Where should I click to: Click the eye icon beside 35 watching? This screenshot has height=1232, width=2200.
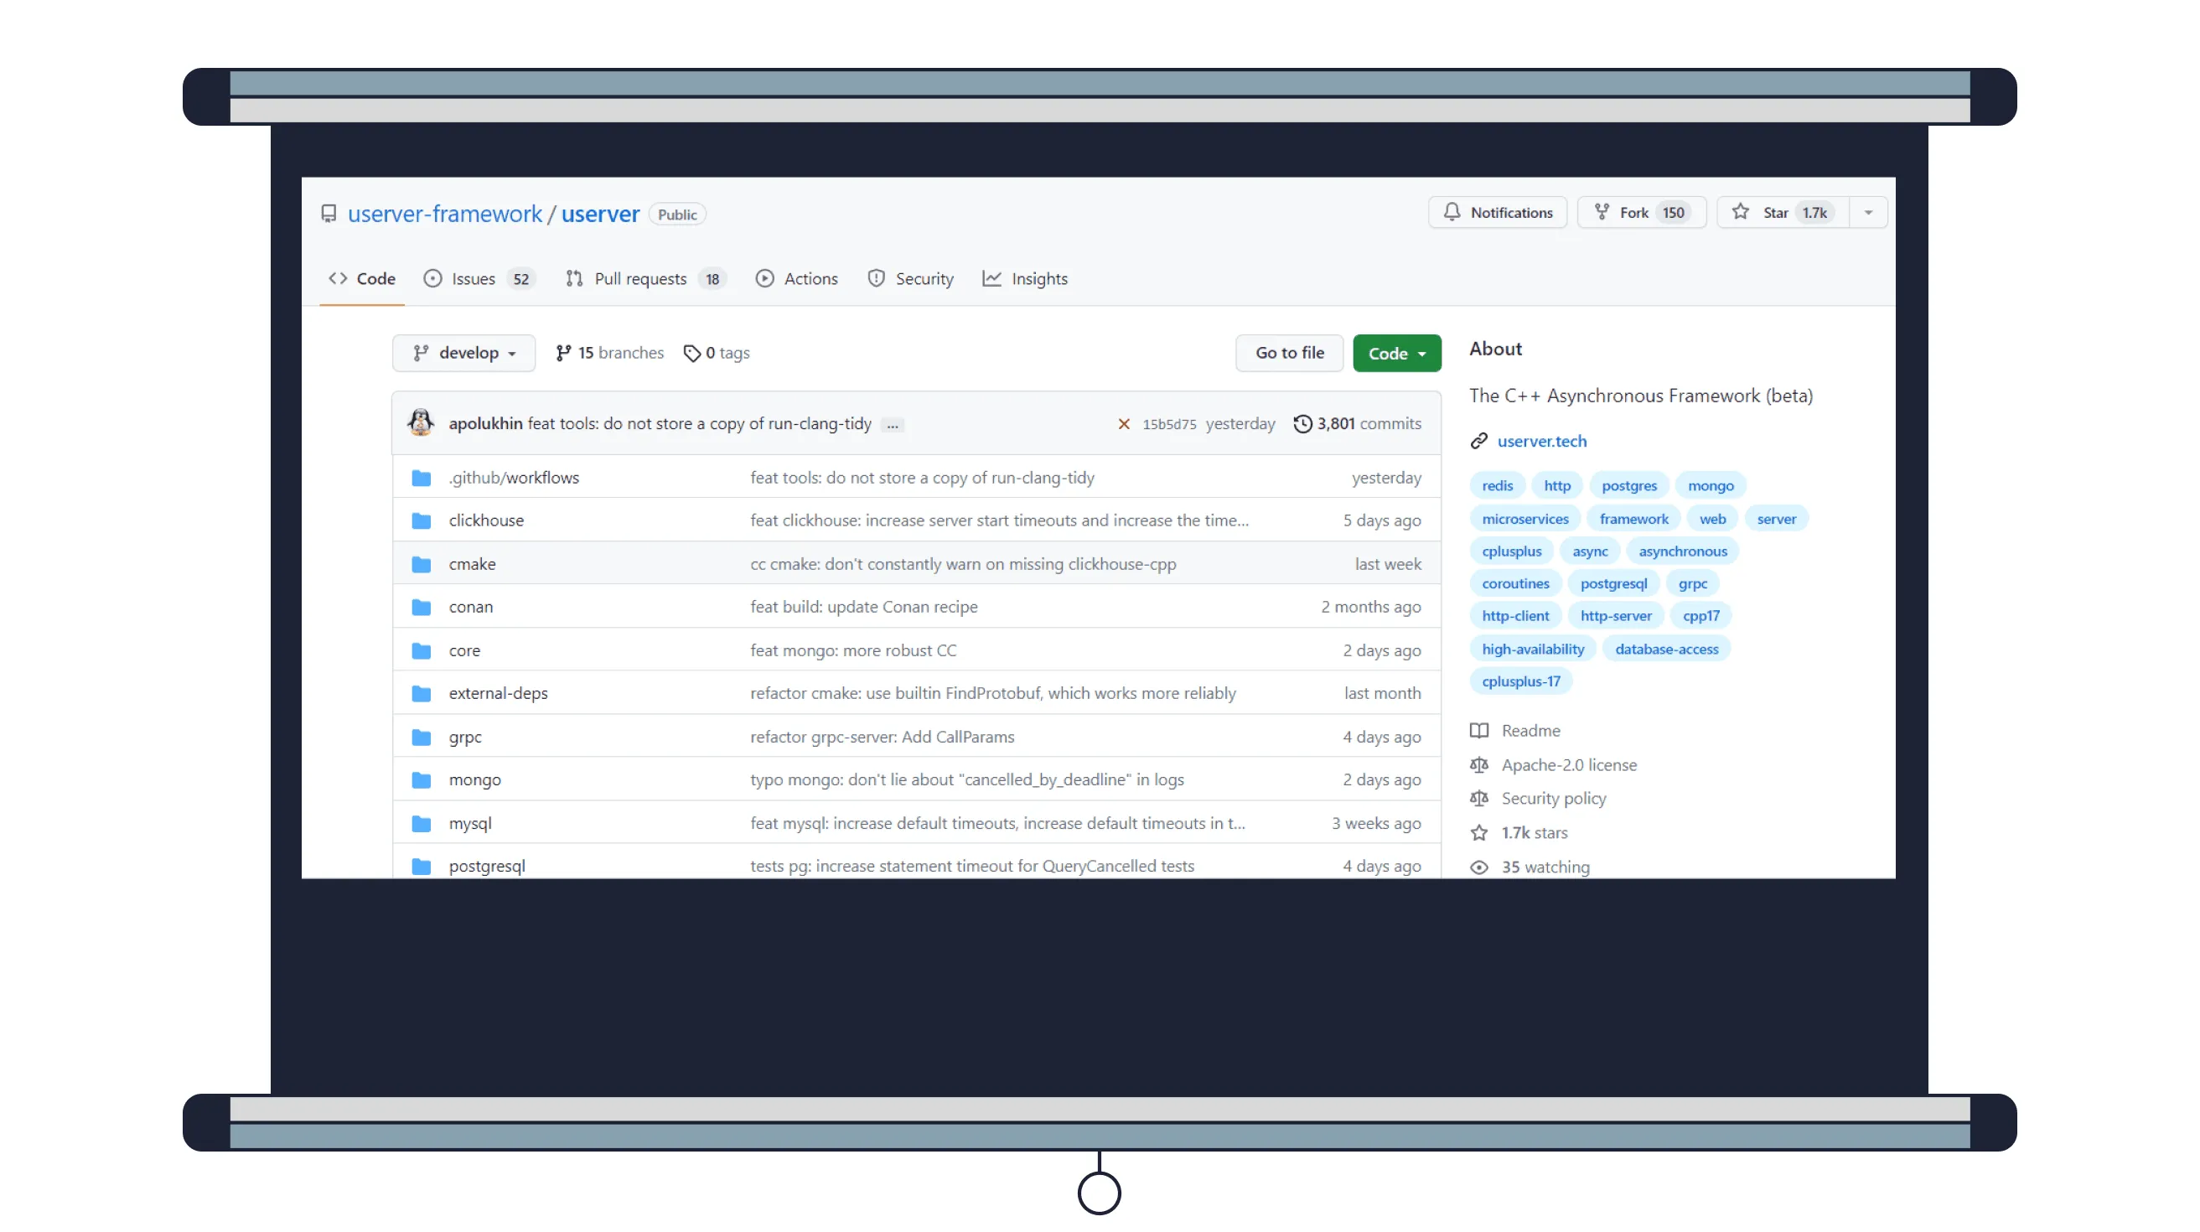[x=1479, y=866]
